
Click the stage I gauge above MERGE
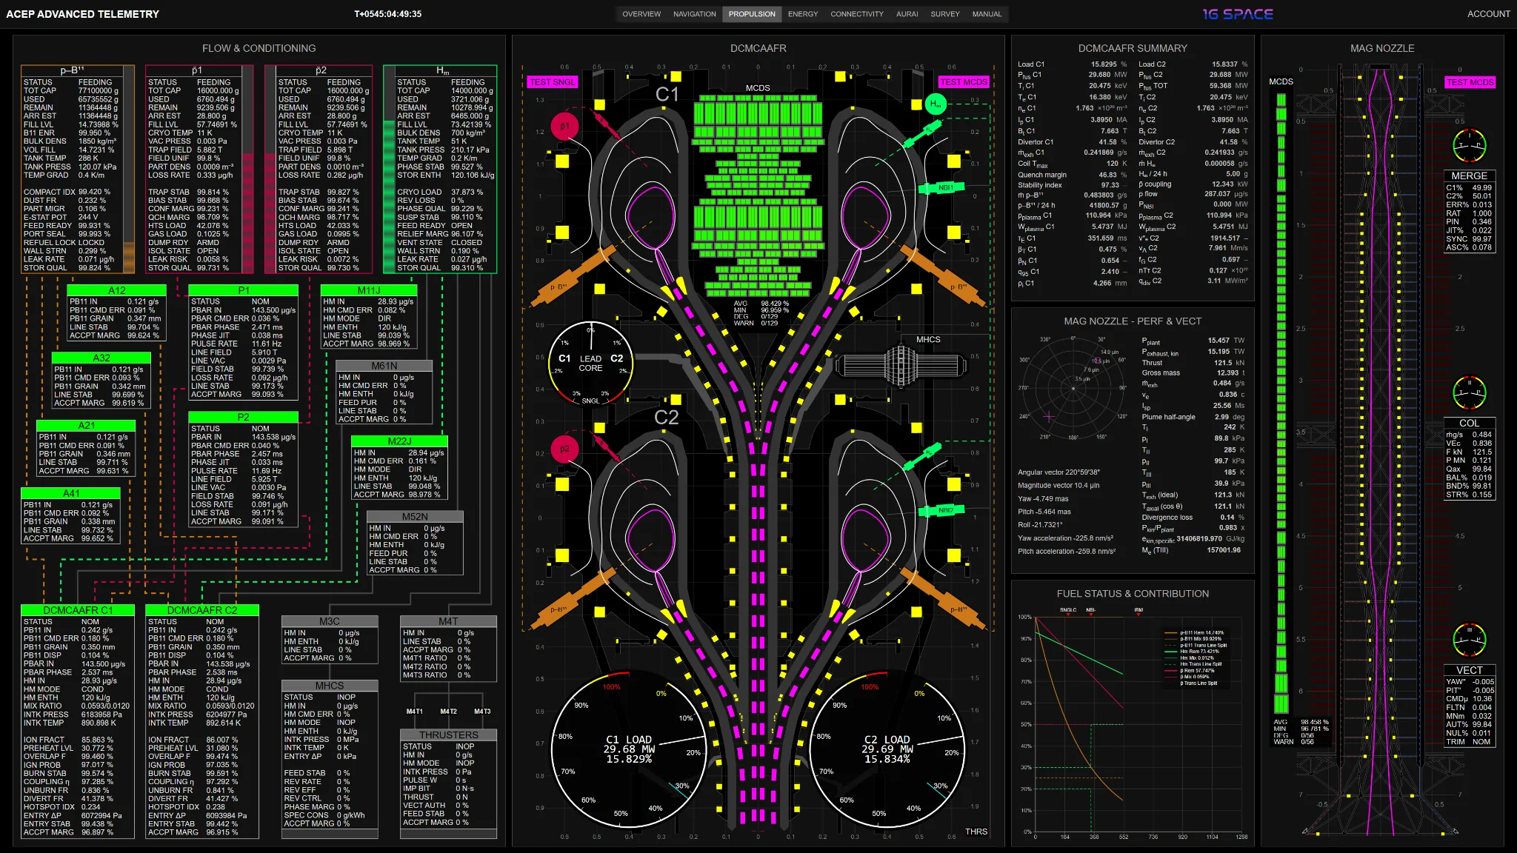[1470, 146]
